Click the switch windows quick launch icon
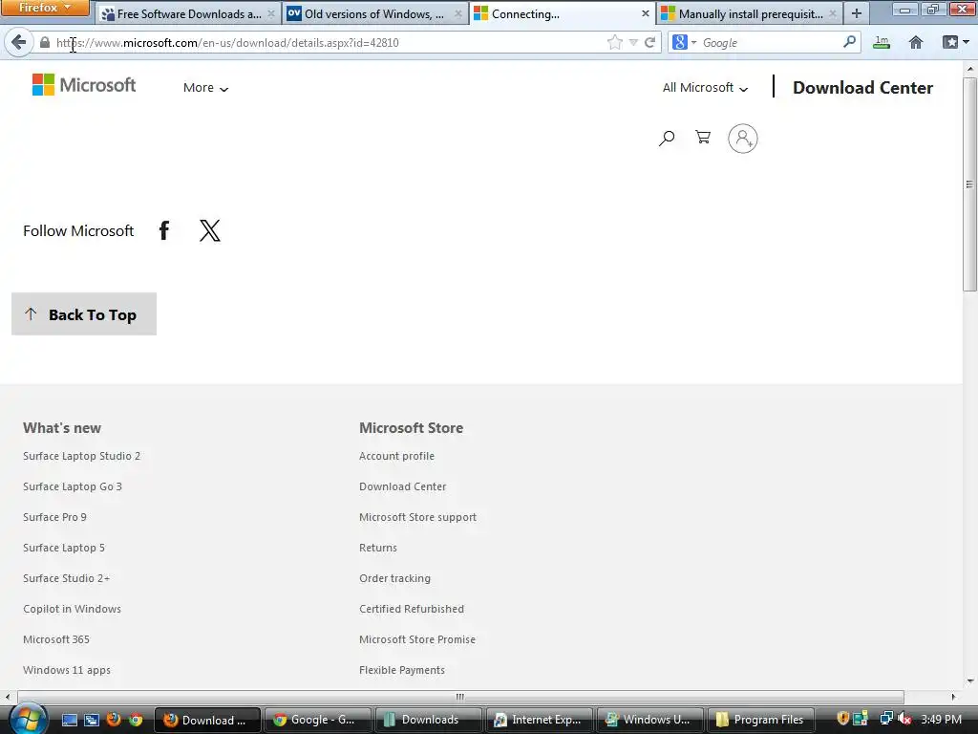978x734 pixels. (92, 720)
